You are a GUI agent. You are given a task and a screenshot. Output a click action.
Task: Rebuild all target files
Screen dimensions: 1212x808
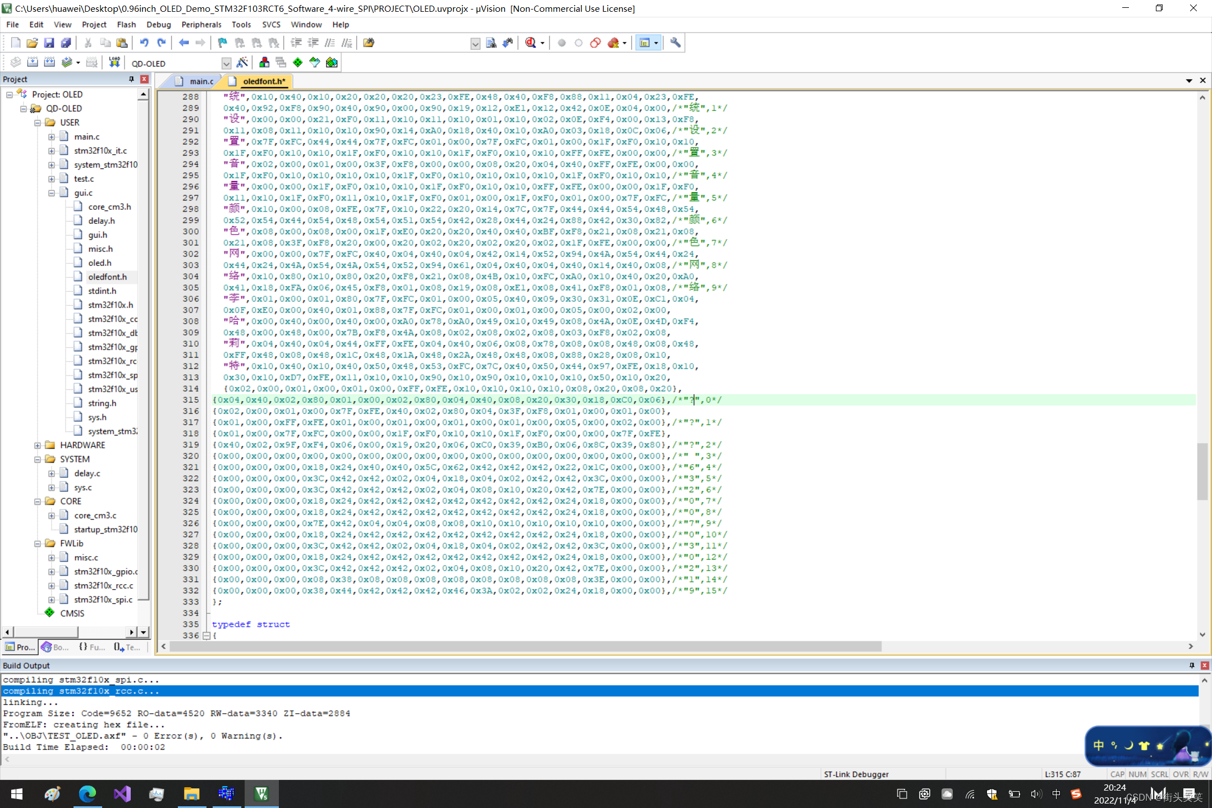(x=49, y=63)
